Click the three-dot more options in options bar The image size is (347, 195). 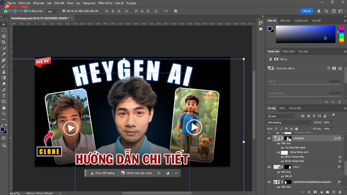coord(166,11)
